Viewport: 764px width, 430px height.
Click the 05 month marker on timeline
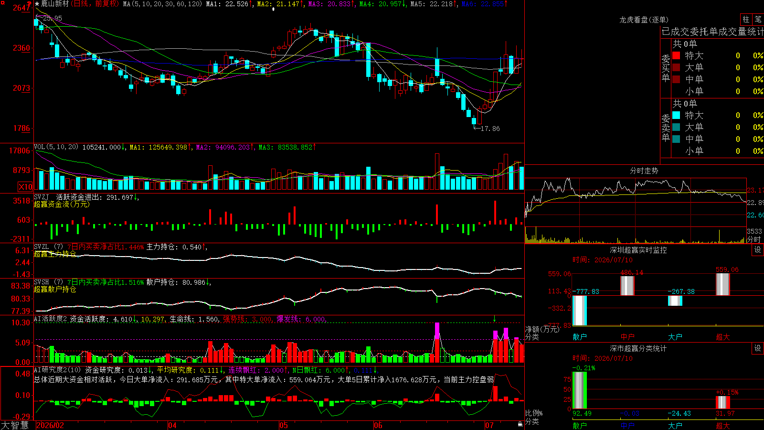(x=284, y=425)
